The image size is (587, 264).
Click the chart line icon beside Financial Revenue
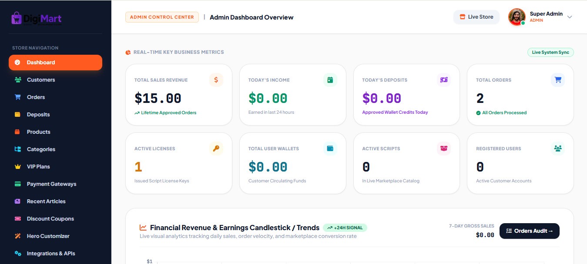coord(143,228)
